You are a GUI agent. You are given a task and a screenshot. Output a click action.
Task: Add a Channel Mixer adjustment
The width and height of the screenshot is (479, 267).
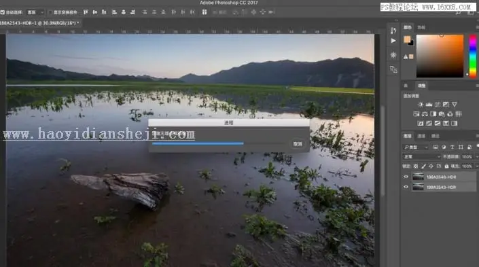450,114
